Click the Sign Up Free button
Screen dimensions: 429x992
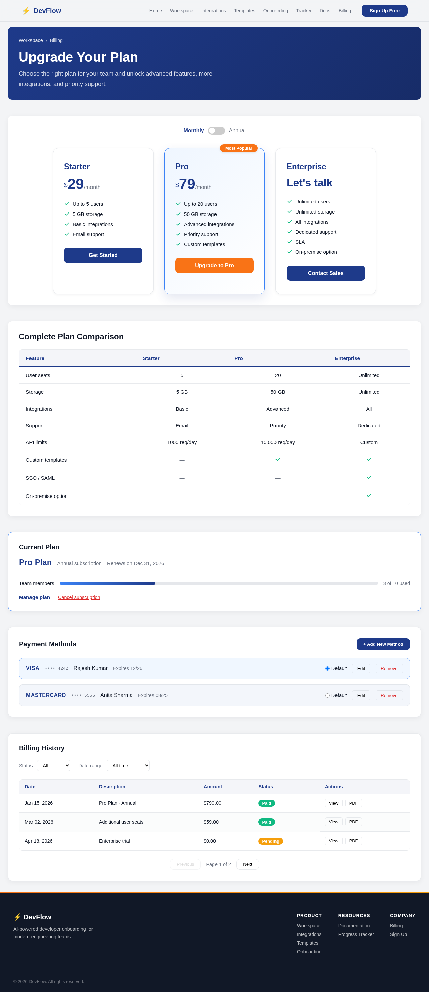[384, 11]
